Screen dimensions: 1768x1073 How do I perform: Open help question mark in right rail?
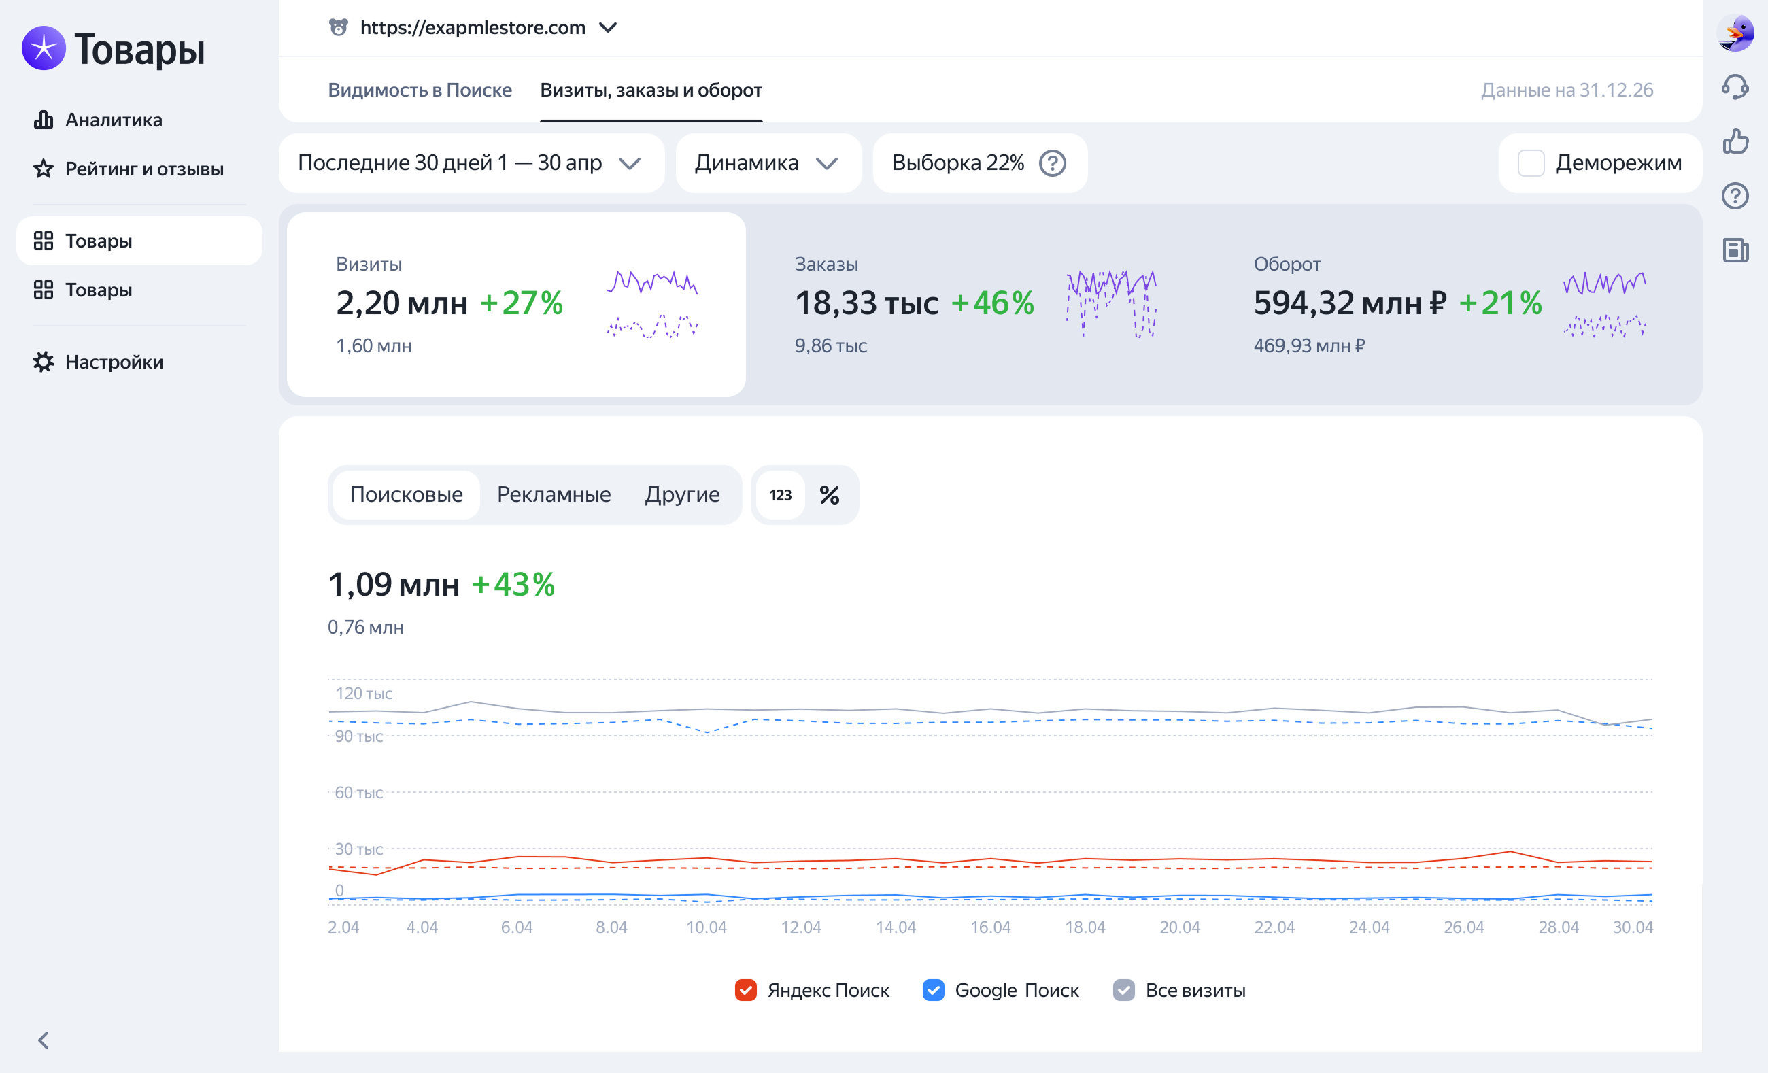coord(1735,195)
